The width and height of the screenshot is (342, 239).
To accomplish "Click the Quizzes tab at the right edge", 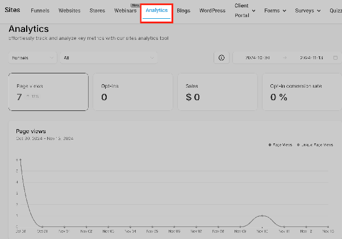I will point(336,10).
